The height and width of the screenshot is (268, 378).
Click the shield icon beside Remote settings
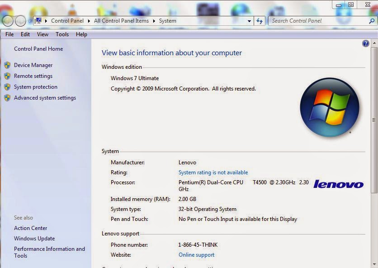[7, 76]
